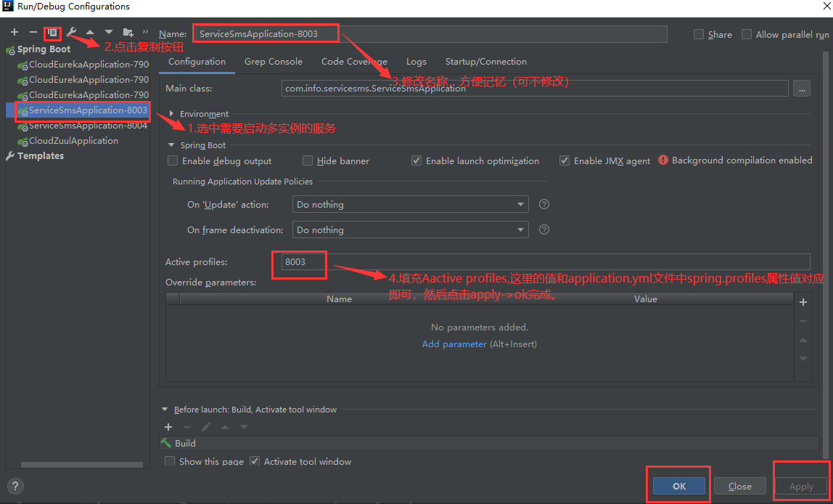Switch to Logs tab
The image size is (833, 504).
[416, 62]
